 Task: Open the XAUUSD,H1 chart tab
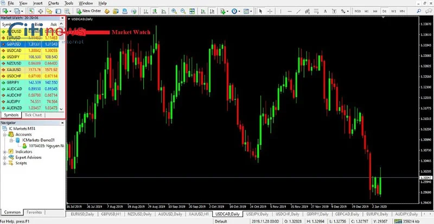pyautogui.click(x=199, y=214)
